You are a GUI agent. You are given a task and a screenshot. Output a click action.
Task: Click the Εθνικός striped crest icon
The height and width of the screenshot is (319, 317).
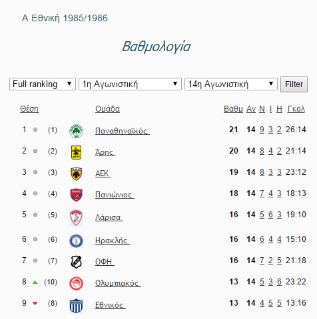coord(76,306)
